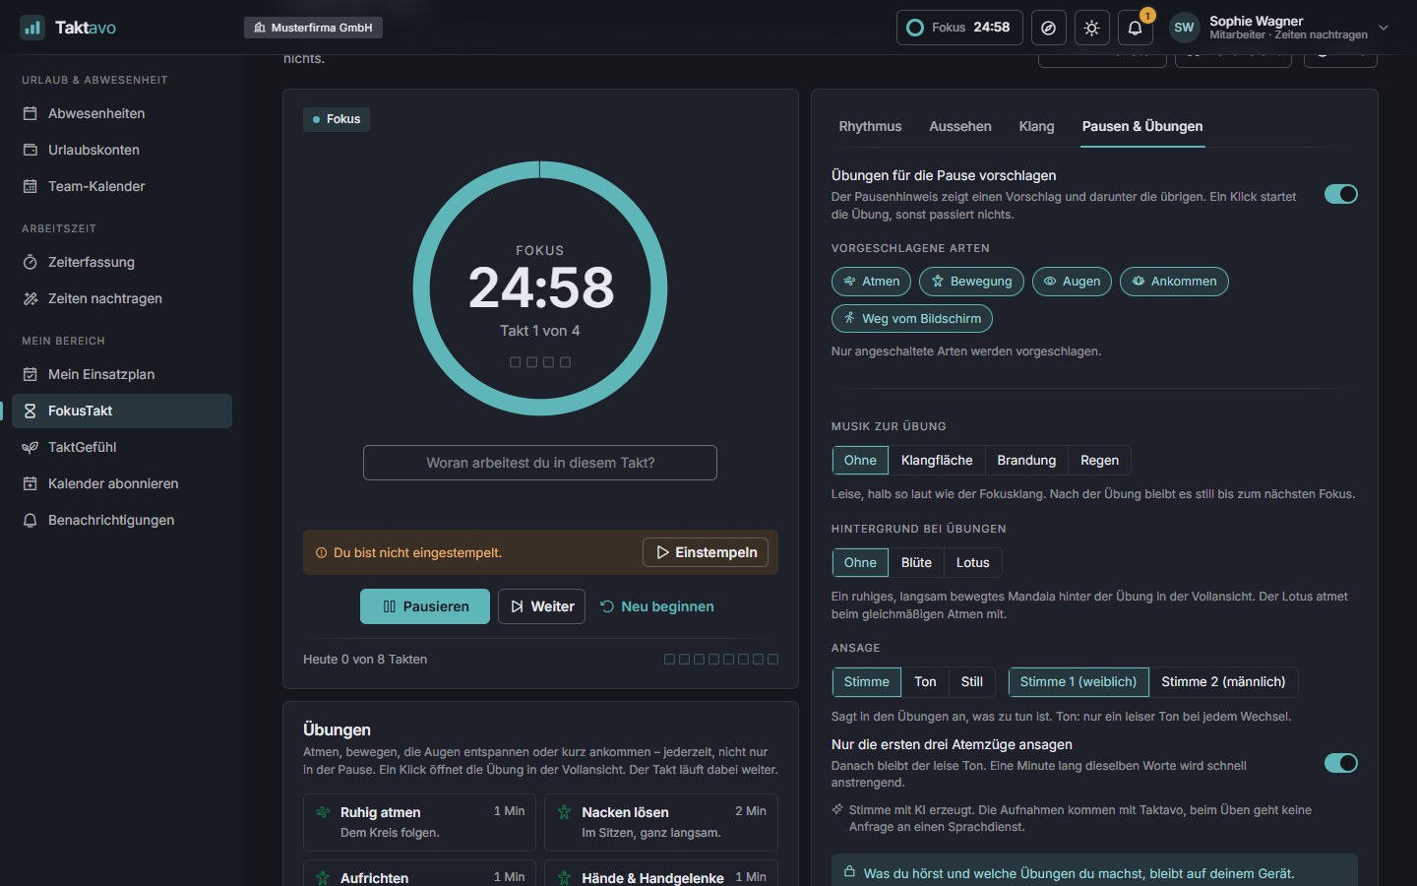This screenshot has width=1417, height=886.
Task: Click the task input 'Woran arbeitest du'
Action: coord(540,463)
